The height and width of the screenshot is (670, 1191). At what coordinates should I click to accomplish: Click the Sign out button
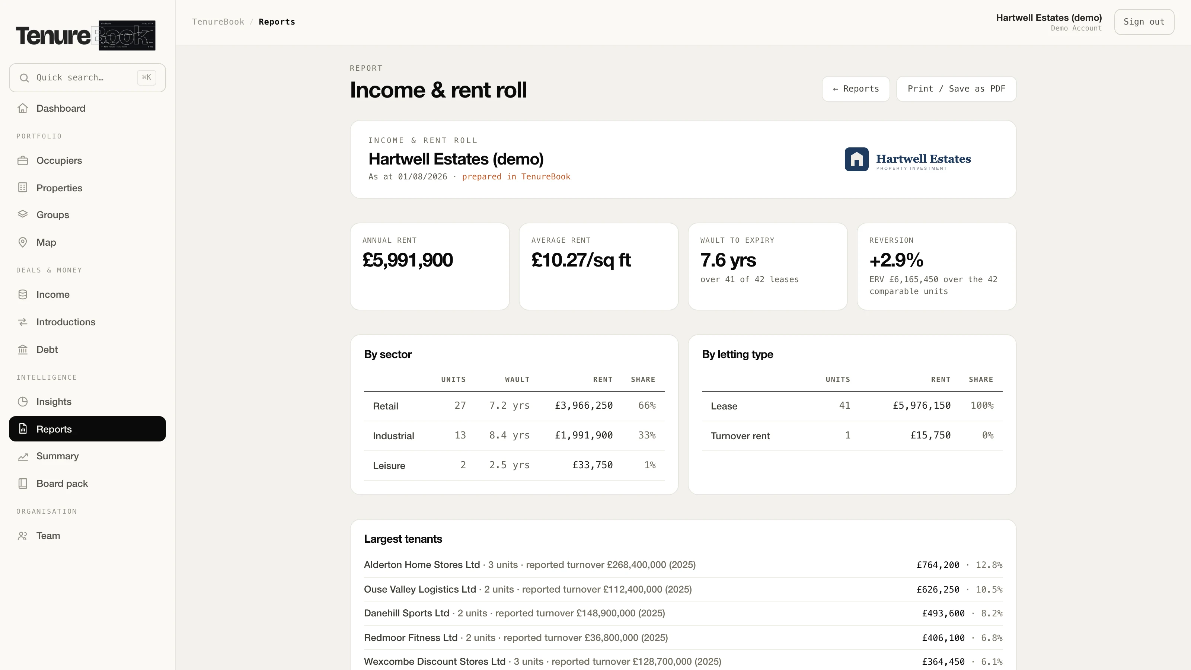pos(1144,22)
